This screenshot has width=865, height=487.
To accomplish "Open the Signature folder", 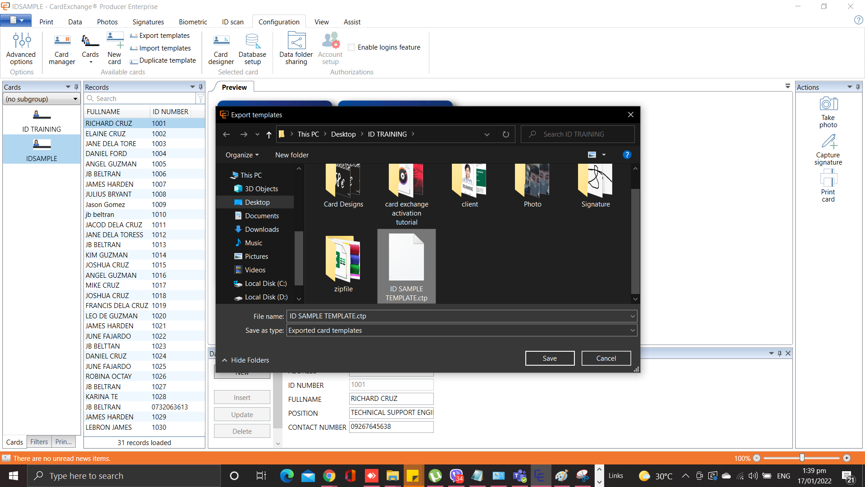I will [596, 186].
